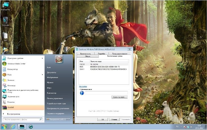This screenshot has height=130, width=207.
Task: Open Документы from Start menu
Action: (x=51, y=73)
